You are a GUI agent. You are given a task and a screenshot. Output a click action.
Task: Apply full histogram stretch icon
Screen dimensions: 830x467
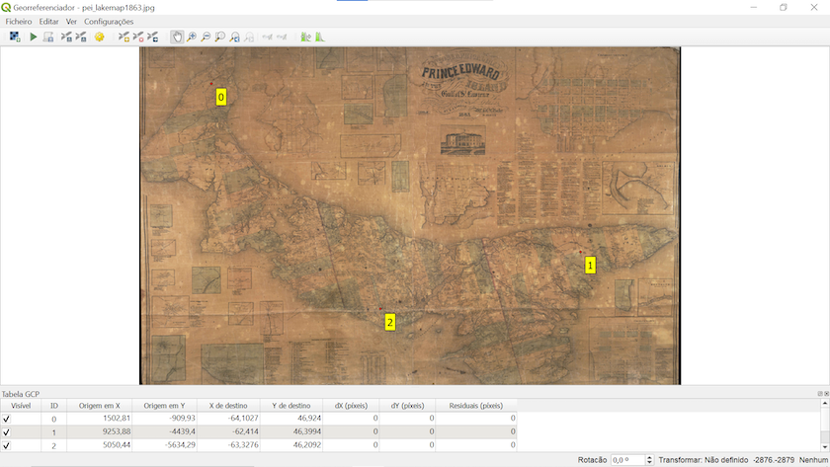click(319, 37)
